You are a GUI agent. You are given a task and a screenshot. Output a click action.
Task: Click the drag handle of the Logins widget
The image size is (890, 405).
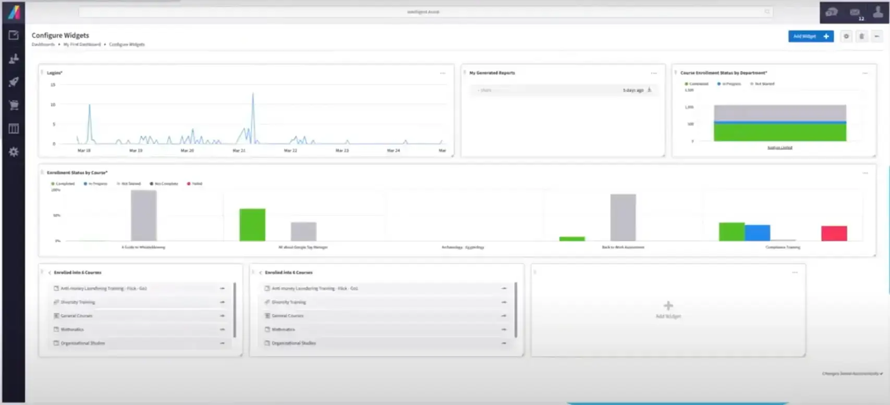tap(42, 73)
